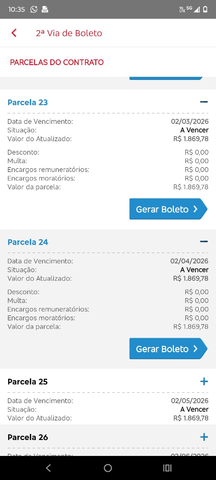
Task: Tap the battery icon in the status bar
Action: coord(205,10)
